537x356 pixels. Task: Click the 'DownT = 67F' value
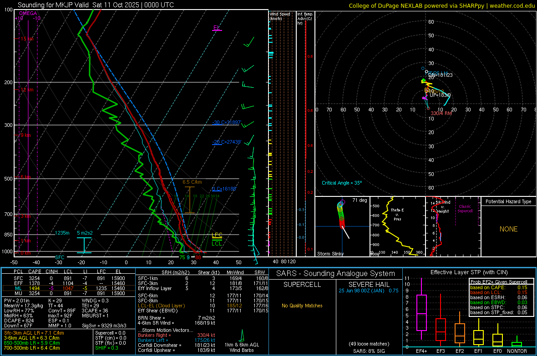pos(18,326)
